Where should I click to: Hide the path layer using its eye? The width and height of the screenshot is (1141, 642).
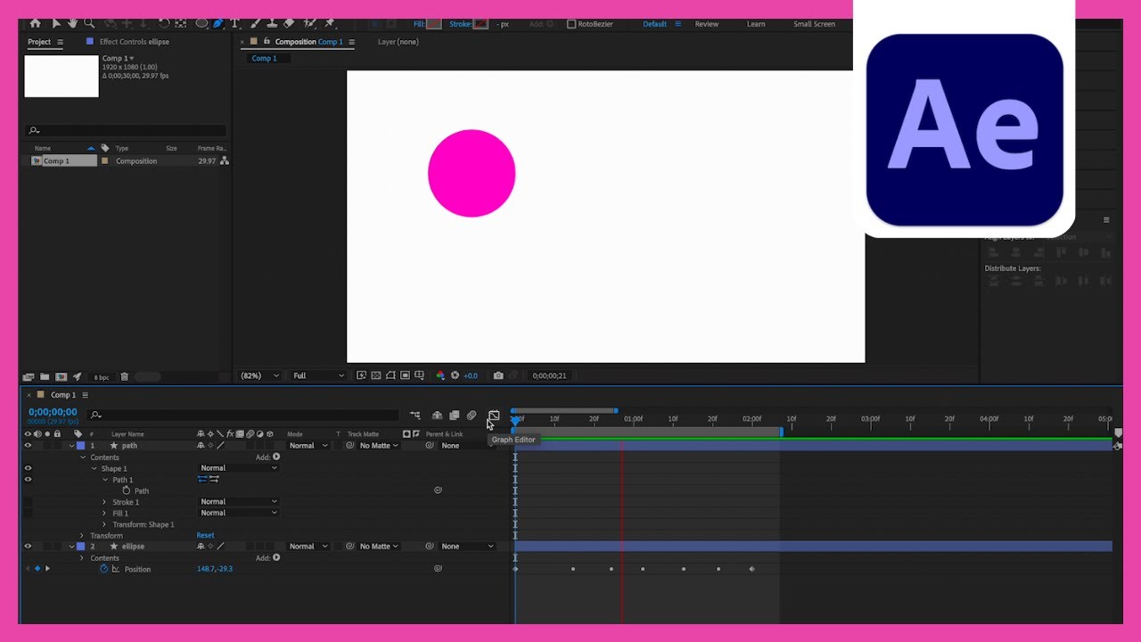(x=28, y=446)
